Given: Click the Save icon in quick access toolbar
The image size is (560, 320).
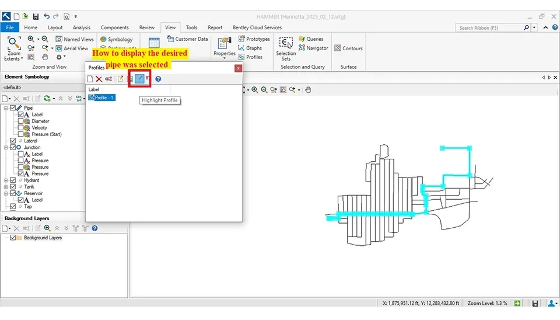Looking at the screenshot, I should tap(36, 16).
